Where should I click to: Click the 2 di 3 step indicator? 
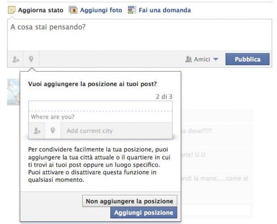click(x=164, y=97)
